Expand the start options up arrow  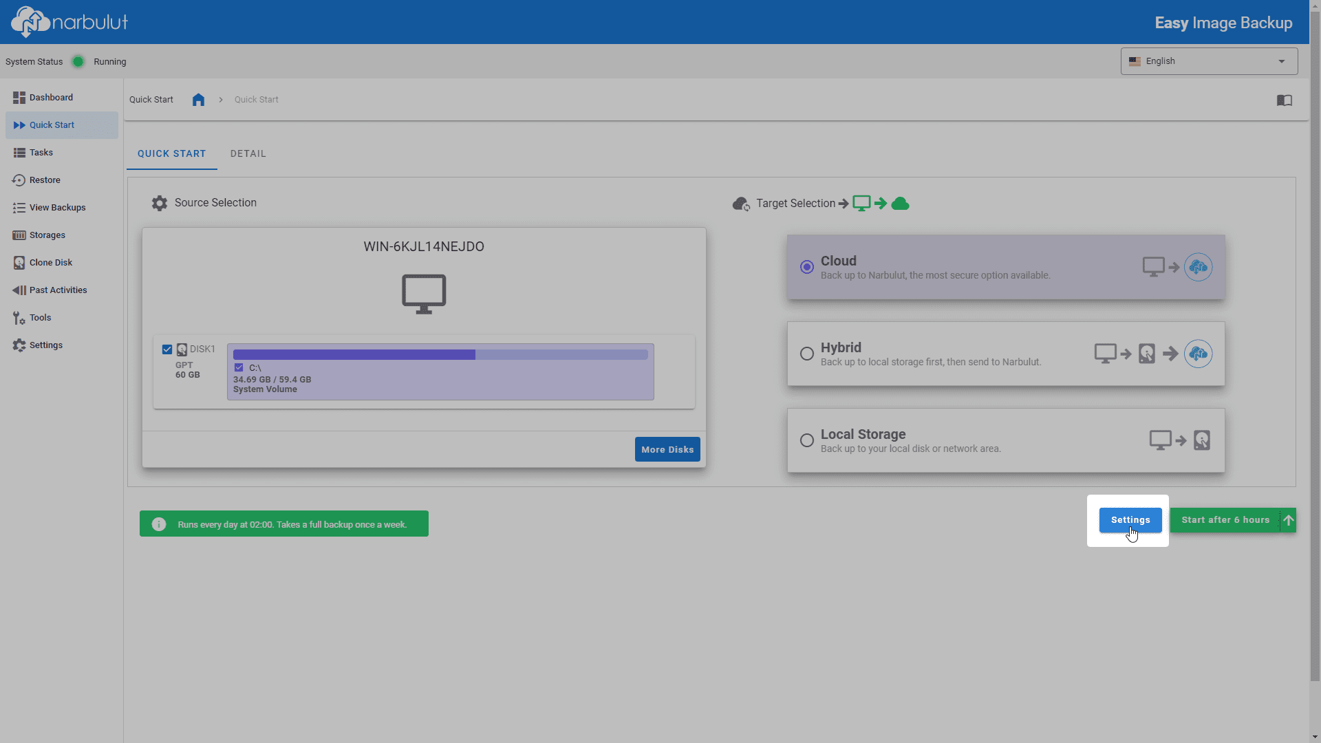(1289, 520)
